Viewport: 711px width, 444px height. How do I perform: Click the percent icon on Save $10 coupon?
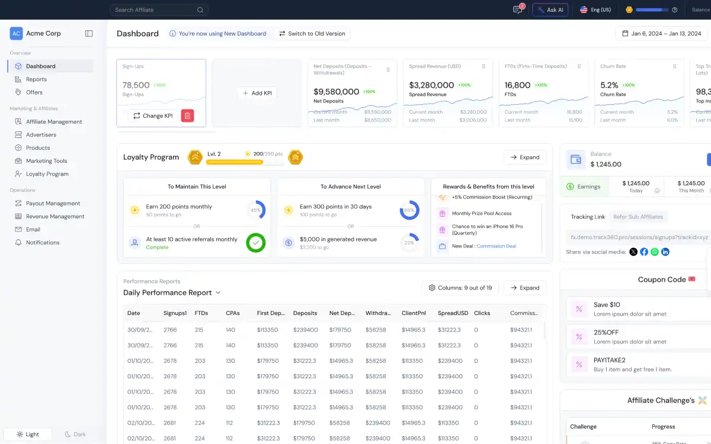[579, 309]
